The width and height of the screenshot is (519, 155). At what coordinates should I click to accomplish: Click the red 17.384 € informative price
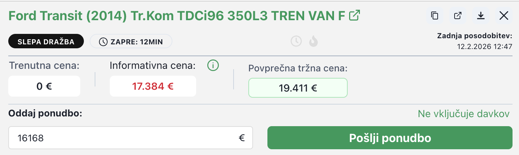click(x=153, y=86)
